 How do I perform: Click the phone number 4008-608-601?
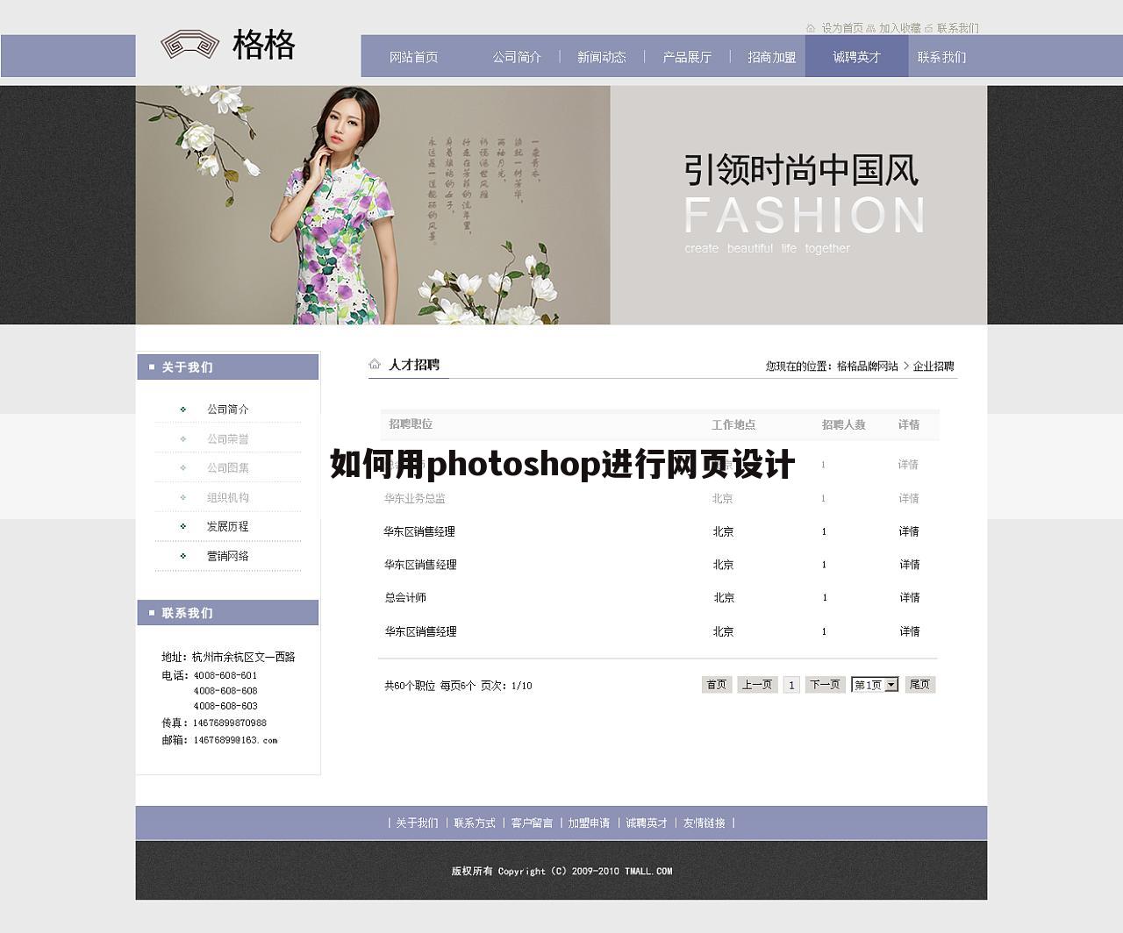pyautogui.click(x=225, y=675)
